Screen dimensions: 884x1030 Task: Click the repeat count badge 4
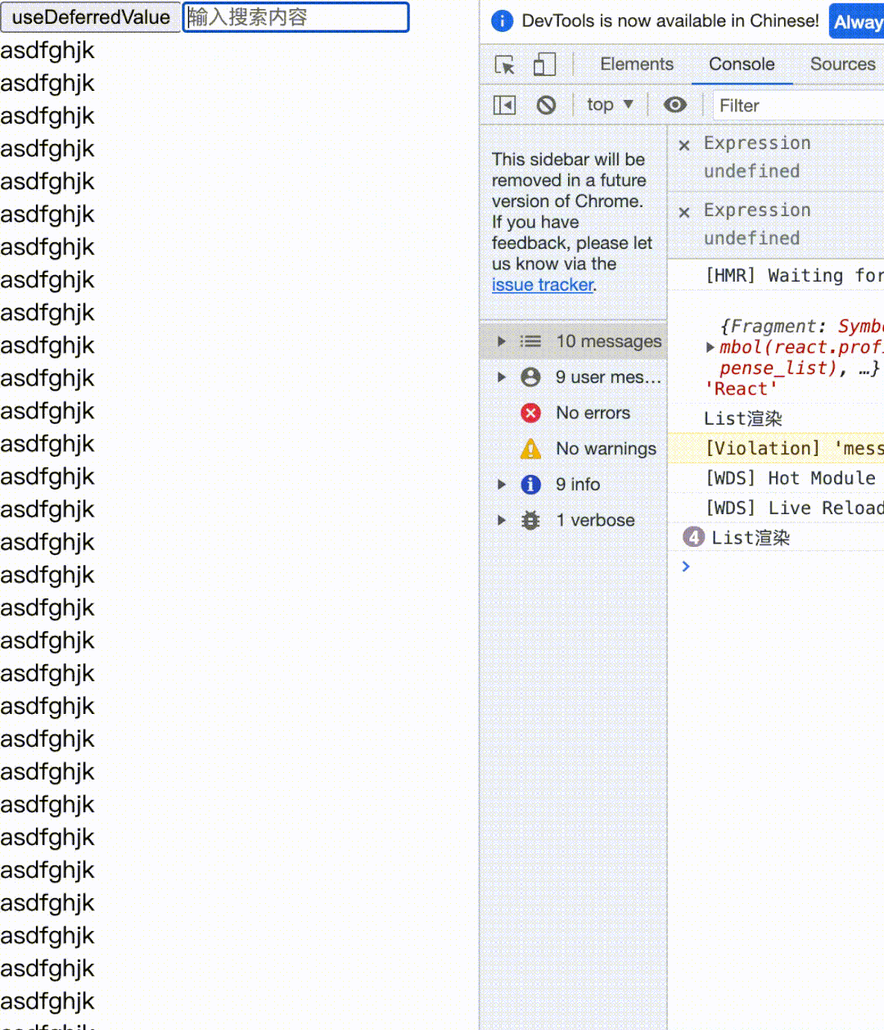click(x=693, y=537)
